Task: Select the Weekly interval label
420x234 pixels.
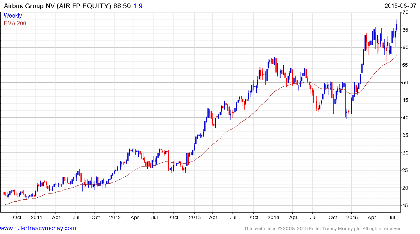Action: 13,16
